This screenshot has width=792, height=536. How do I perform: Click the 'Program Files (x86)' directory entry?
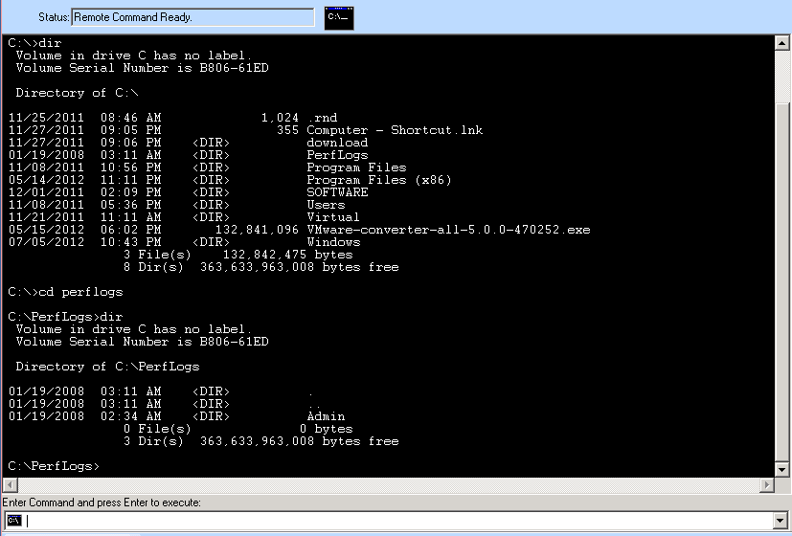click(x=379, y=180)
